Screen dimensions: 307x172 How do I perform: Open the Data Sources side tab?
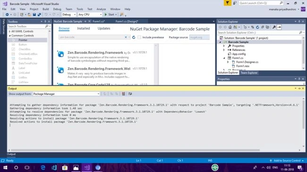pyautogui.click(x=3, y=27)
